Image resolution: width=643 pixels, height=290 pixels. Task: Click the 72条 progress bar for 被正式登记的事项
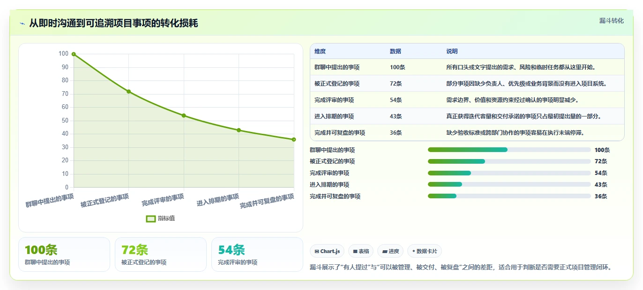point(509,161)
